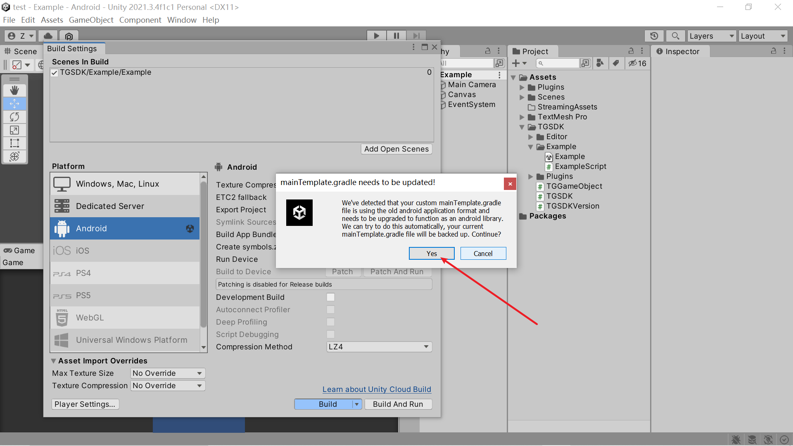The width and height of the screenshot is (793, 446).
Task: Open the Assets menu
Action: [x=52, y=20]
